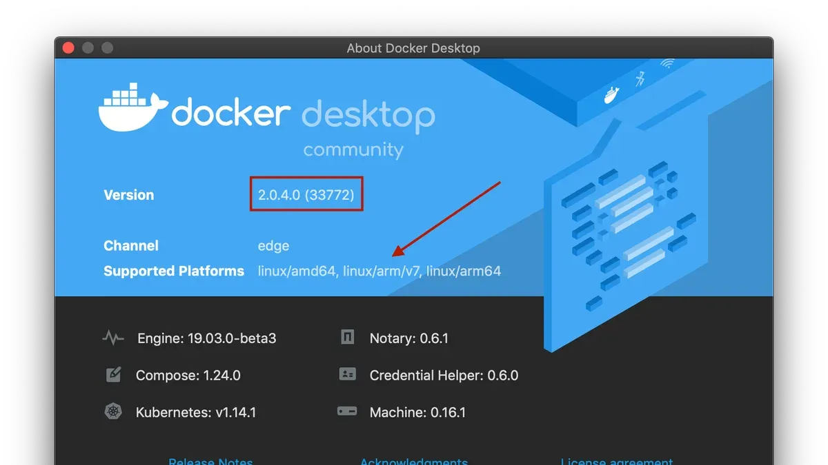The width and height of the screenshot is (828, 465).
Task: Click the 'Machine: 0.16.1' text
Action: click(418, 413)
